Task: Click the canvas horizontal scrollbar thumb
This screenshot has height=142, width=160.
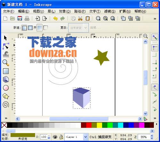Action: click(x=79, y=119)
